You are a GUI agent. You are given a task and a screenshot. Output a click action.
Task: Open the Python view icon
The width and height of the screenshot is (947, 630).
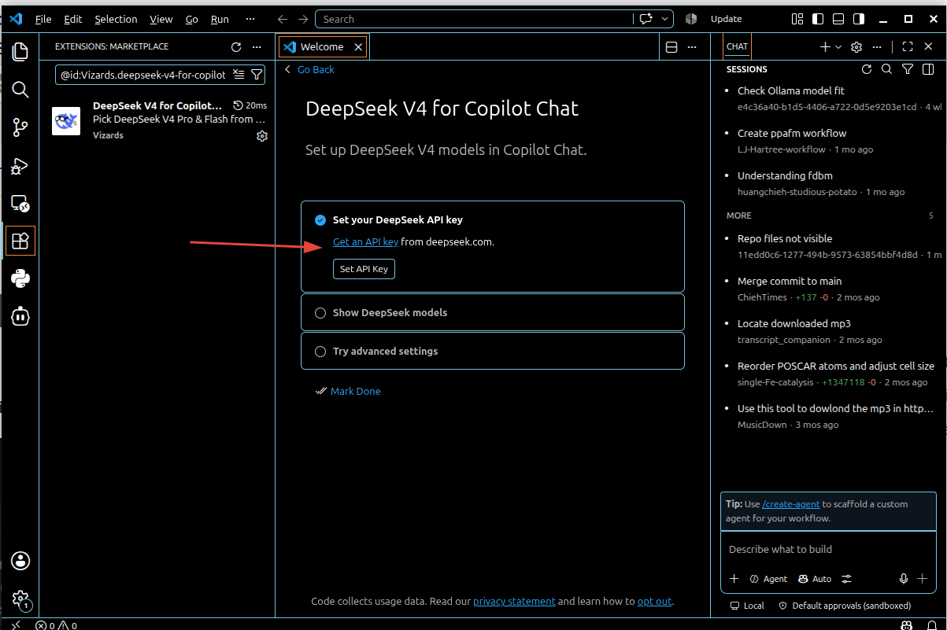click(x=20, y=278)
